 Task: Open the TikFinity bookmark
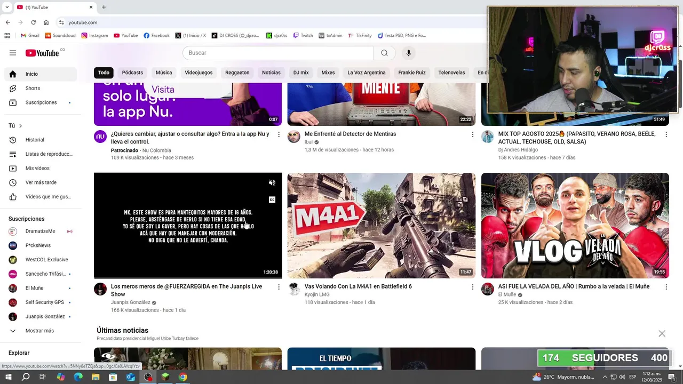point(360,36)
